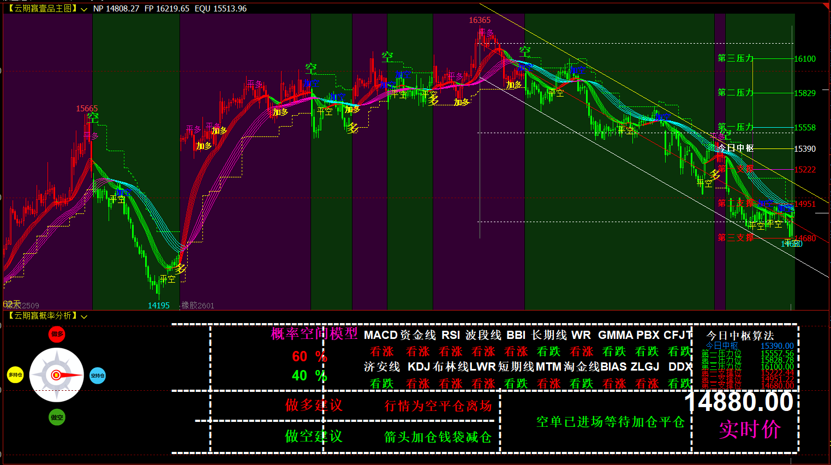
Task: Click the EQU 15513.96 value
Action: (220, 9)
